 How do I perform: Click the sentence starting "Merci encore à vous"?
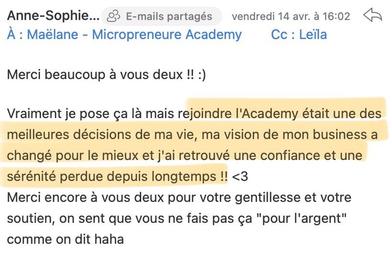pyautogui.click(x=179, y=198)
